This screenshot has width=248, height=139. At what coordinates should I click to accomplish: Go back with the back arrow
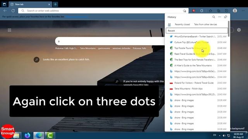[5, 10]
